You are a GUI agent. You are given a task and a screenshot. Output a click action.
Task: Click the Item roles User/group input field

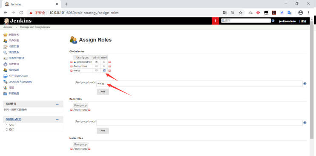pos(199,123)
